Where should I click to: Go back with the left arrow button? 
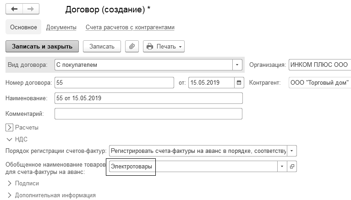pyautogui.click(x=15, y=9)
